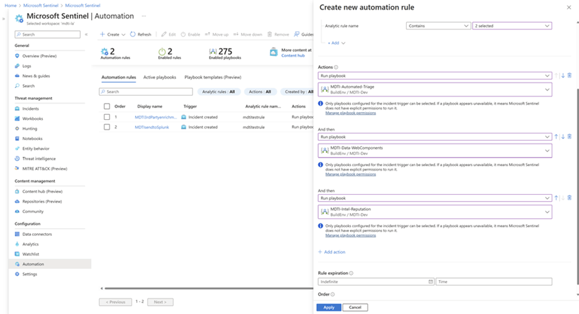This screenshot has height=314, width=579.
Task: Open Data connectors from the sidebar
Action: 37,235
